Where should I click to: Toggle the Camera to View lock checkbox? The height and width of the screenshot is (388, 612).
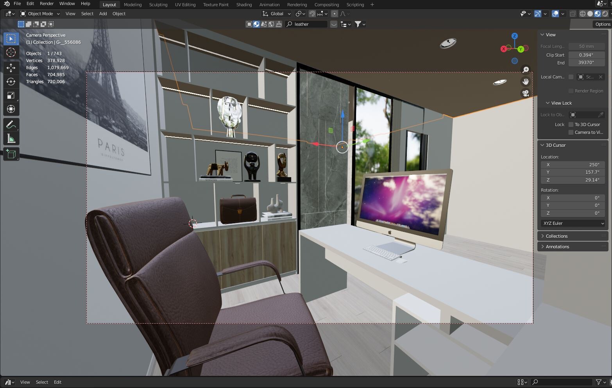[571, 132]
